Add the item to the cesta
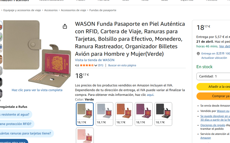Viewport: 230px width, 143px height. coord(213,87)
